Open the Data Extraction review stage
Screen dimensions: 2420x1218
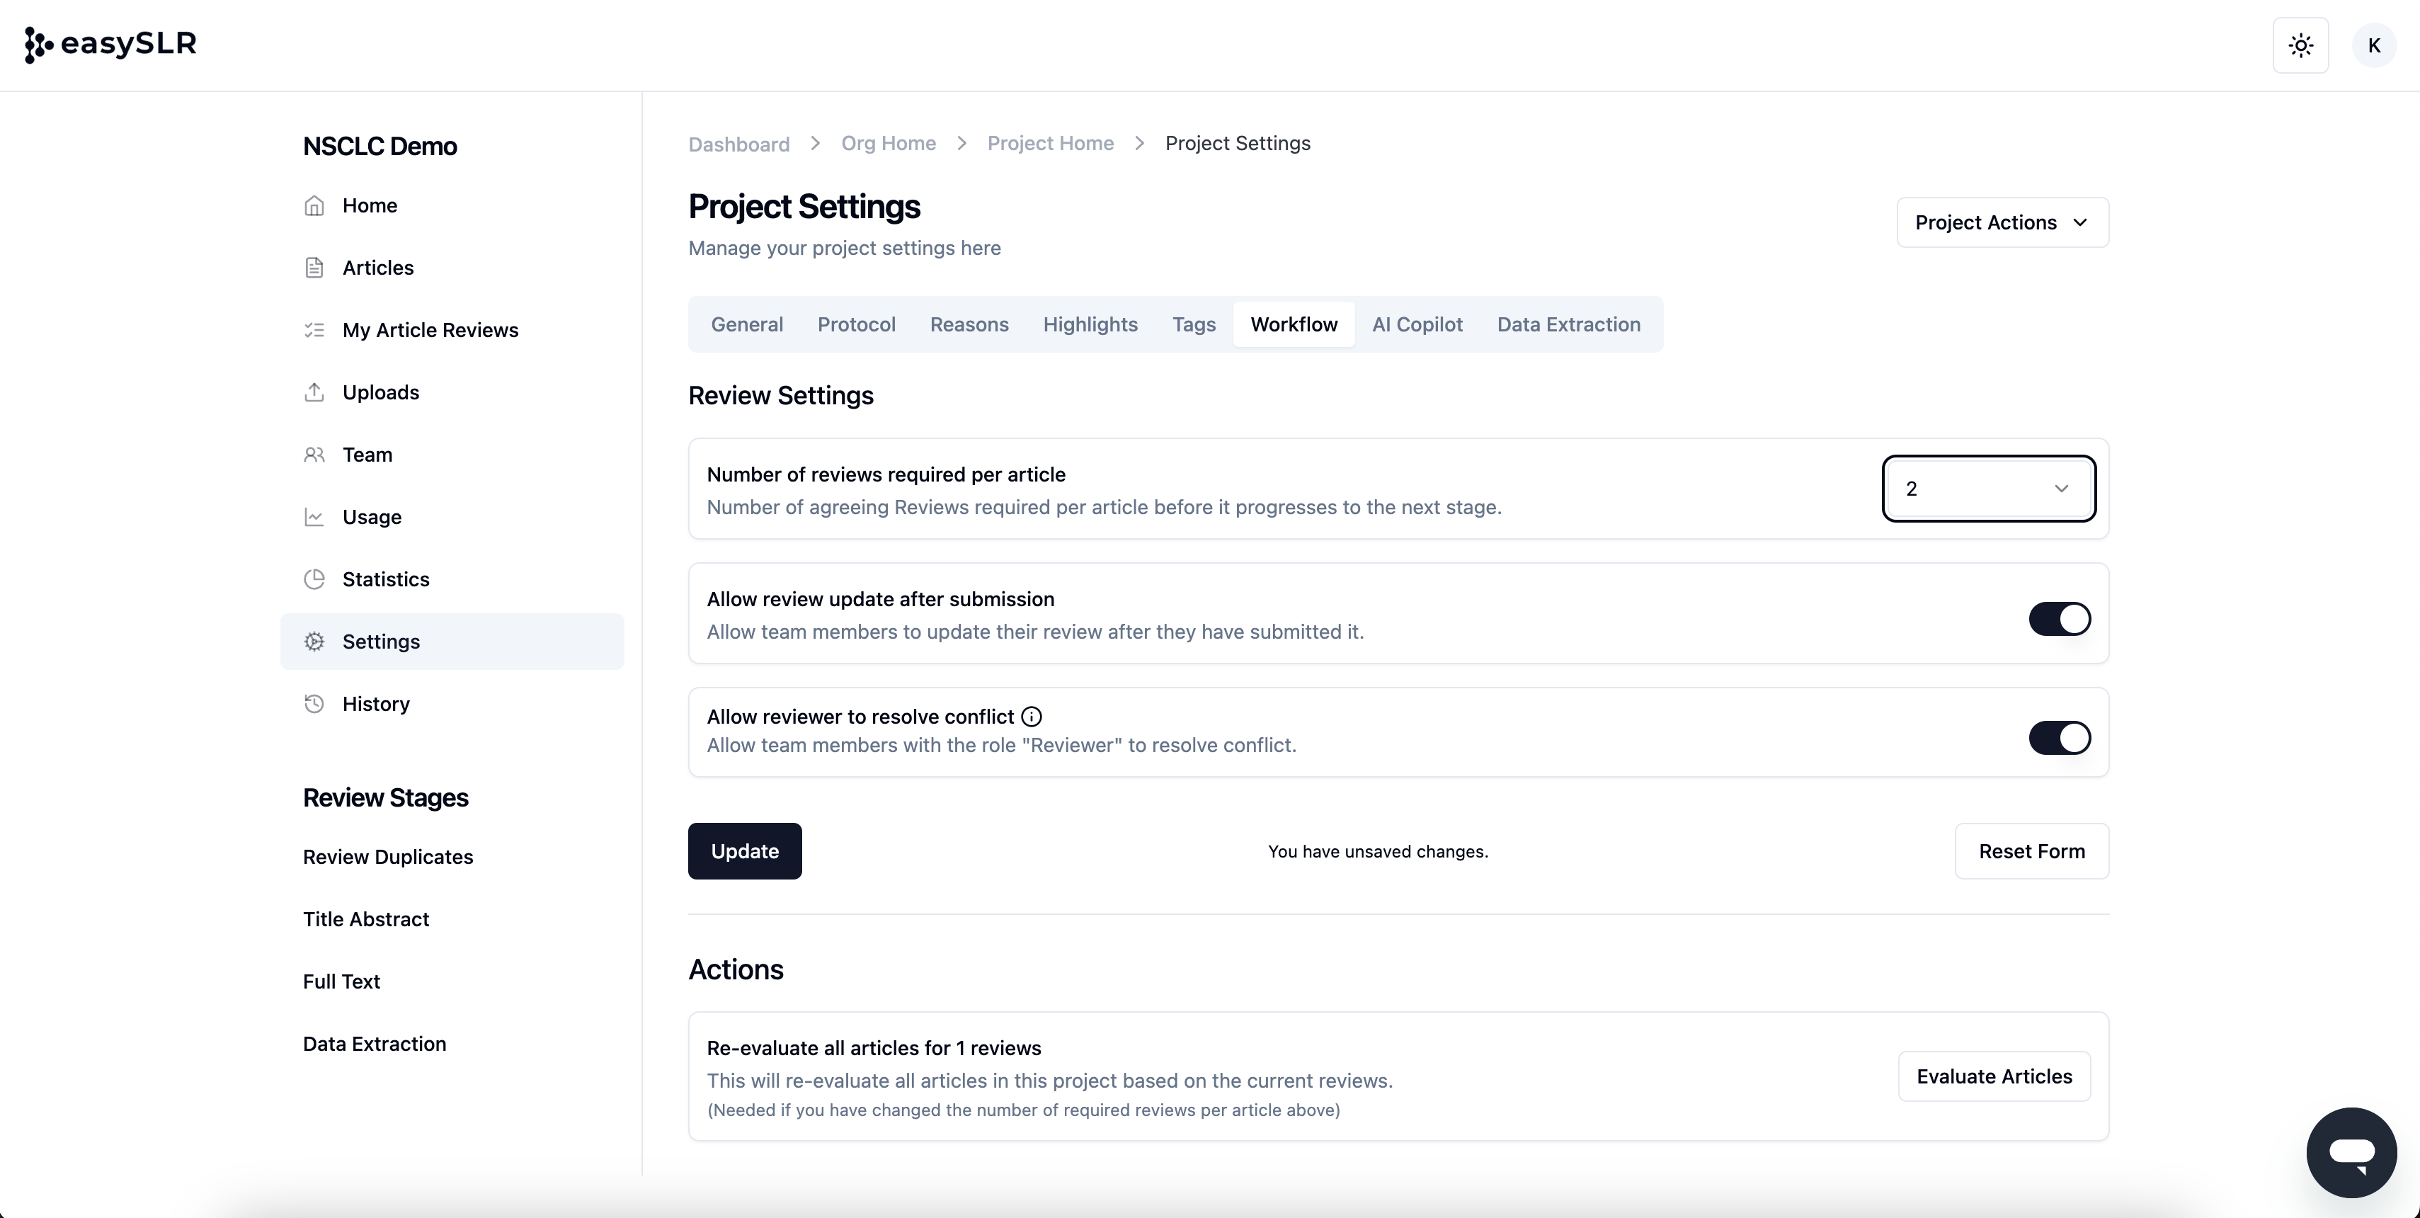point(374,1044)
